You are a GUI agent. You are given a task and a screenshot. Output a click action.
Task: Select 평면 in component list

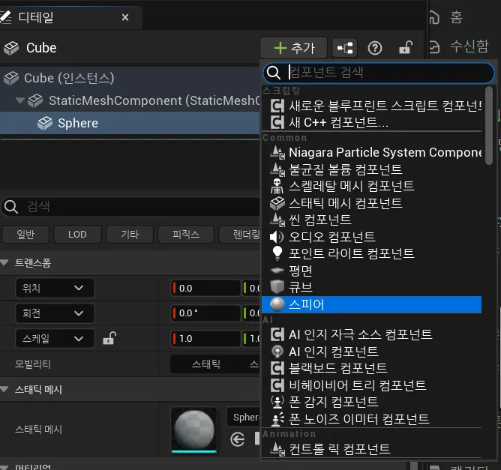[x=371, y=271]
